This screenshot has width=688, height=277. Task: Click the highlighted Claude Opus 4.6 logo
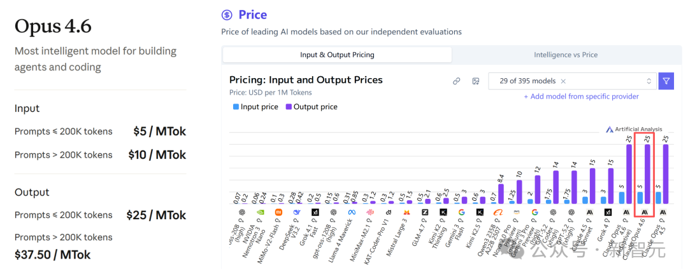[645, 212]
